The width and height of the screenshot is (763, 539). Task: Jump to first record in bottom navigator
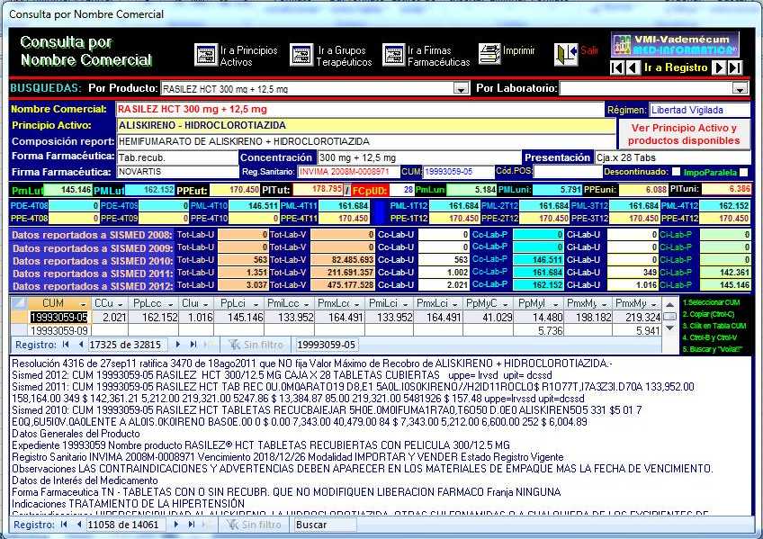pos(64,525)
